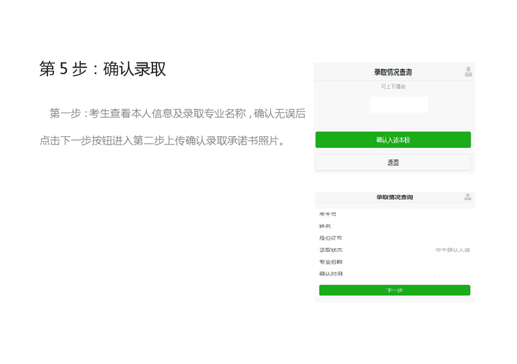The image size is (517, 364).
Task: Click the lower 录取情况查询 header title
Action: [x=394, y=197]
